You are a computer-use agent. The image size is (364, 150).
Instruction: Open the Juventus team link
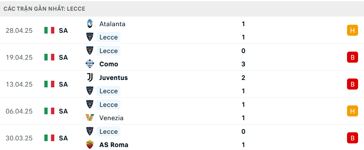[113, 77]
